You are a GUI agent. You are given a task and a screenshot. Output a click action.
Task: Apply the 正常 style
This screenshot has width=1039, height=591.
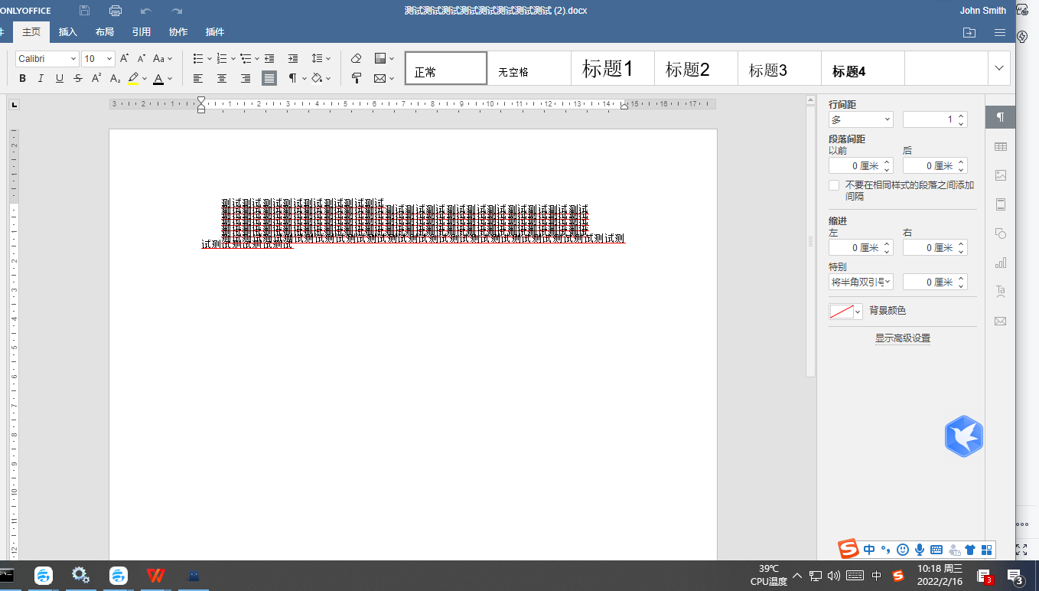(446, 68)
